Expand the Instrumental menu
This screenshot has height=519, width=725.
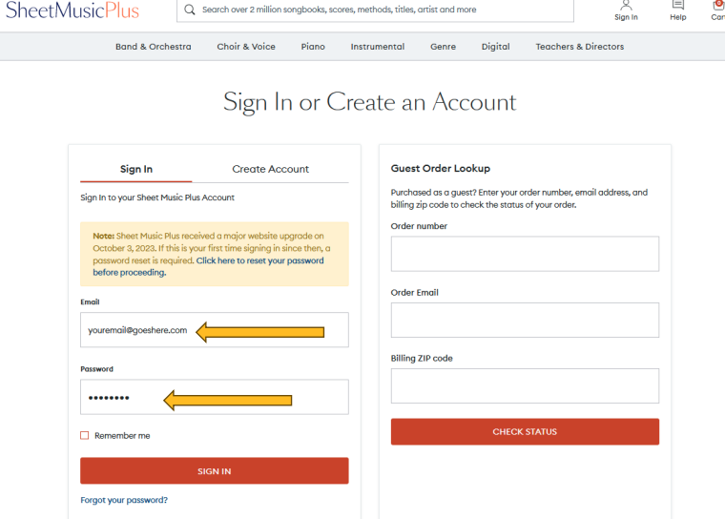[378, 47]
